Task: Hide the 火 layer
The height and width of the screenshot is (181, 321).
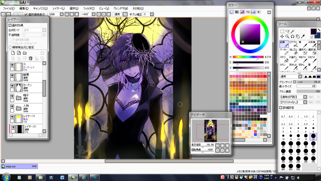Action: 12,65
